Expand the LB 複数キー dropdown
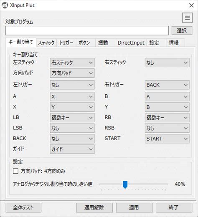 point(72,118)
